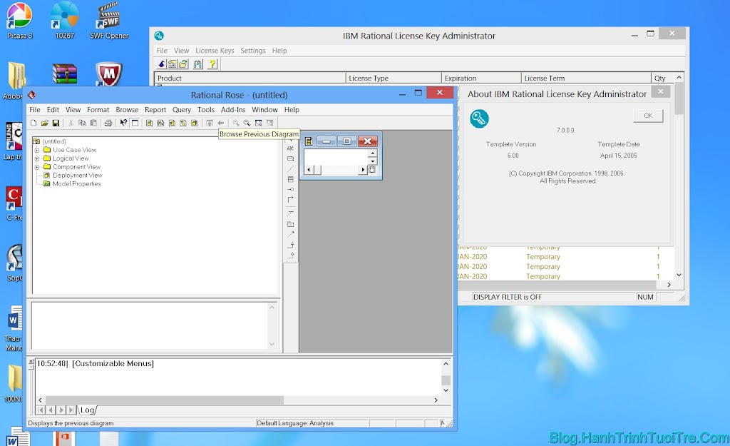
Task: Select the Note tool in diagram toolbox
Action: 291,158
